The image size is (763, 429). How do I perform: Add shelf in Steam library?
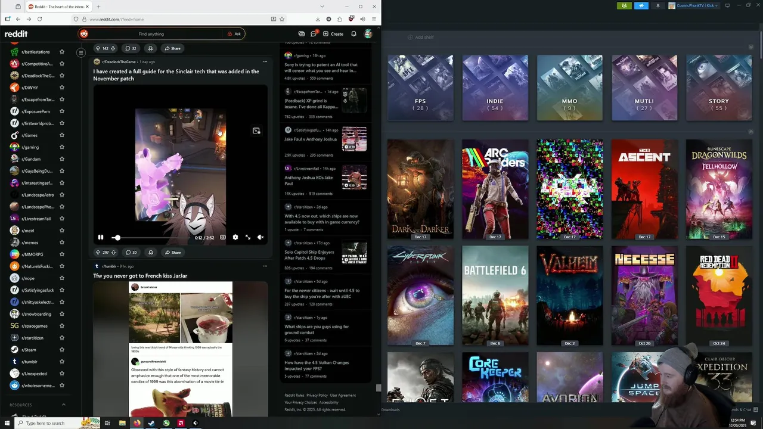click(x=421, y=37)
